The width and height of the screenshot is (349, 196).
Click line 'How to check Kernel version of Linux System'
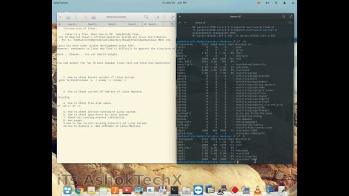(99, 77)
